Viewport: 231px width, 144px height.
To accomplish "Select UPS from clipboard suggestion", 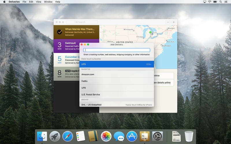I will (x=117, y=64).
